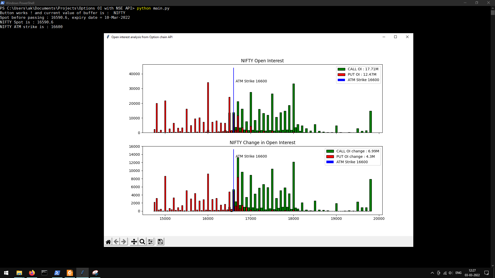The width and height of the screenshot is (495, 278).
Task: Open the paint palette taskbar app
Action: point(95,273)
